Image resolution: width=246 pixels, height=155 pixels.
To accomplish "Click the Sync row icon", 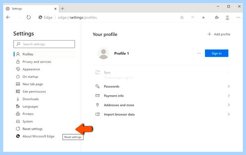I will click(x=98, y=72).
